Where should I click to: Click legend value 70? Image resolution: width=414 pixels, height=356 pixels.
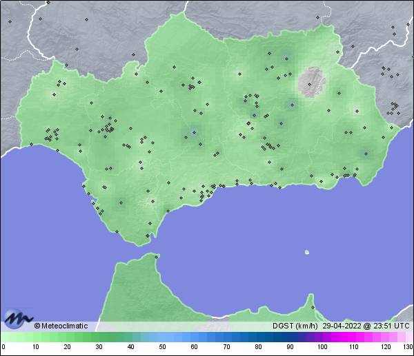pos(226,346)
